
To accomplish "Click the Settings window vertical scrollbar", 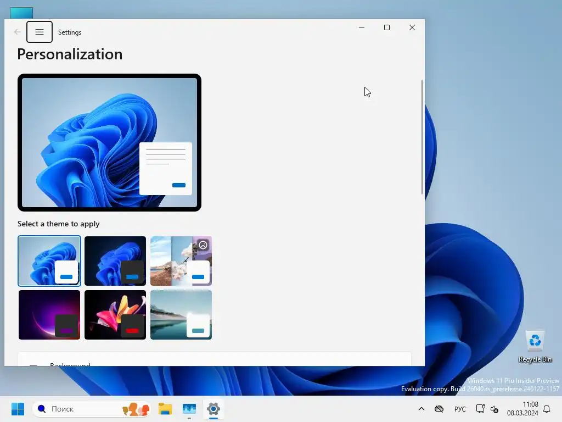I will (422, 137).
